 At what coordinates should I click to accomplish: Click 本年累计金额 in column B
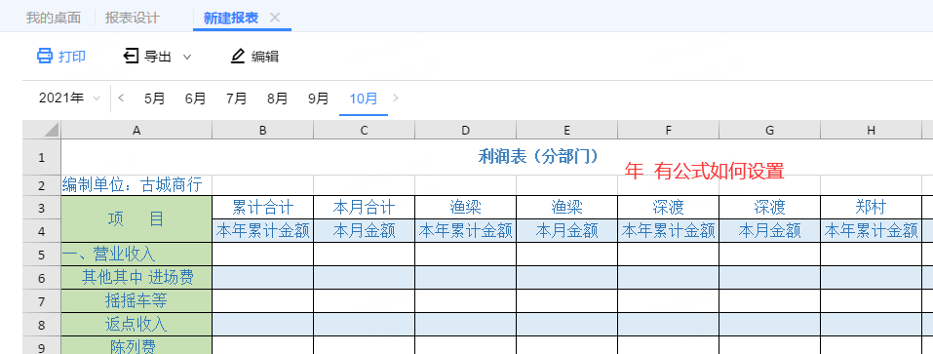[x=263, y=231]
